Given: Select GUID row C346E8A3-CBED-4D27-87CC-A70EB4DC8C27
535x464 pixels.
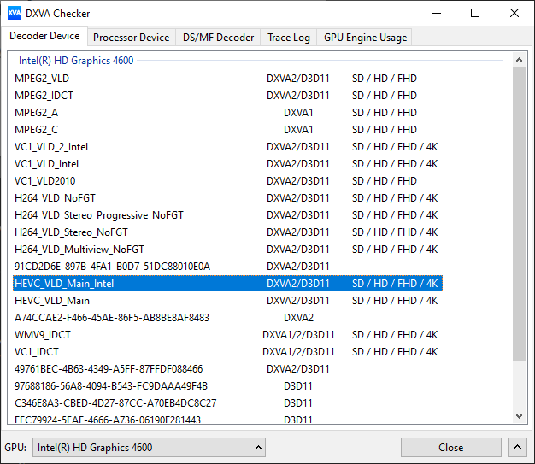Looking at the screenshot, I should point(227,403).
